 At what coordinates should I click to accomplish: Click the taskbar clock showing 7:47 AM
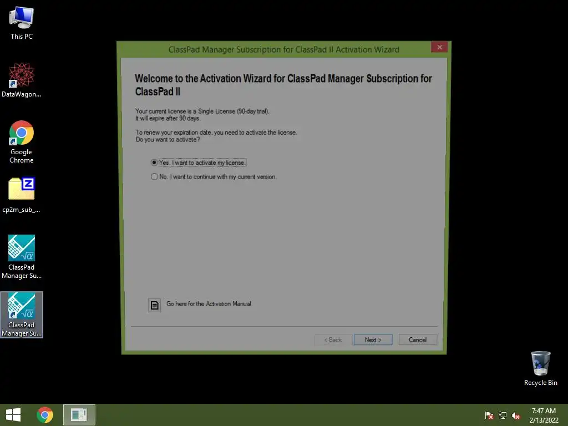(x=544, y=415)
